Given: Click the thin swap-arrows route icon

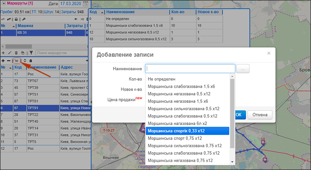Looking at the screenshot, I should (3, 19).
